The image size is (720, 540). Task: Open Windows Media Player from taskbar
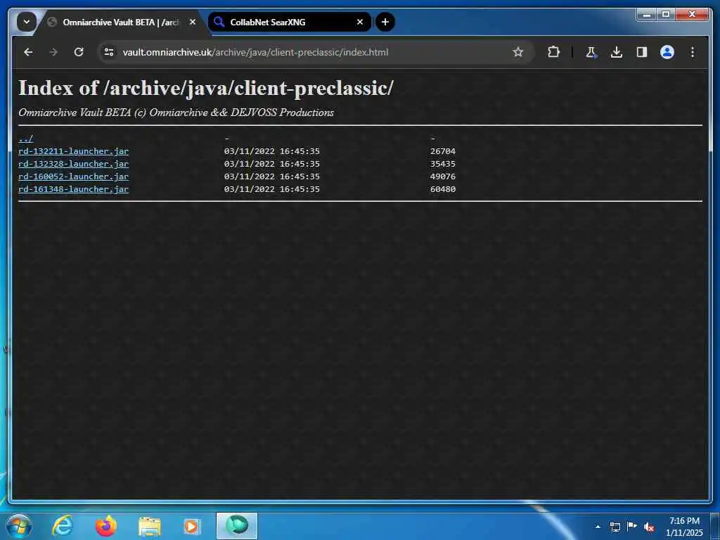tap(191, 527)
